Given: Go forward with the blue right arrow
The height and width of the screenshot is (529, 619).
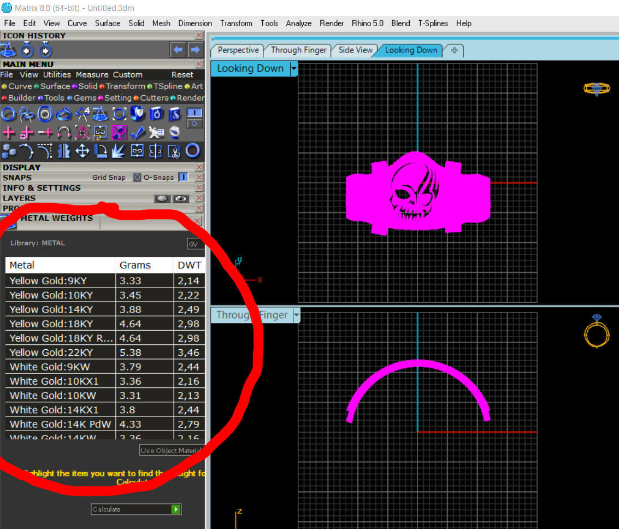Looking at the screenshot, I should tap(195, 50).
